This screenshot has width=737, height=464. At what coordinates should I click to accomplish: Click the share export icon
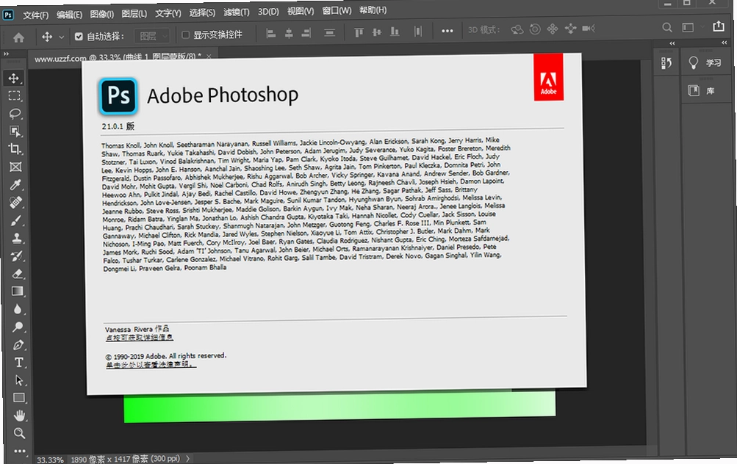718,26
